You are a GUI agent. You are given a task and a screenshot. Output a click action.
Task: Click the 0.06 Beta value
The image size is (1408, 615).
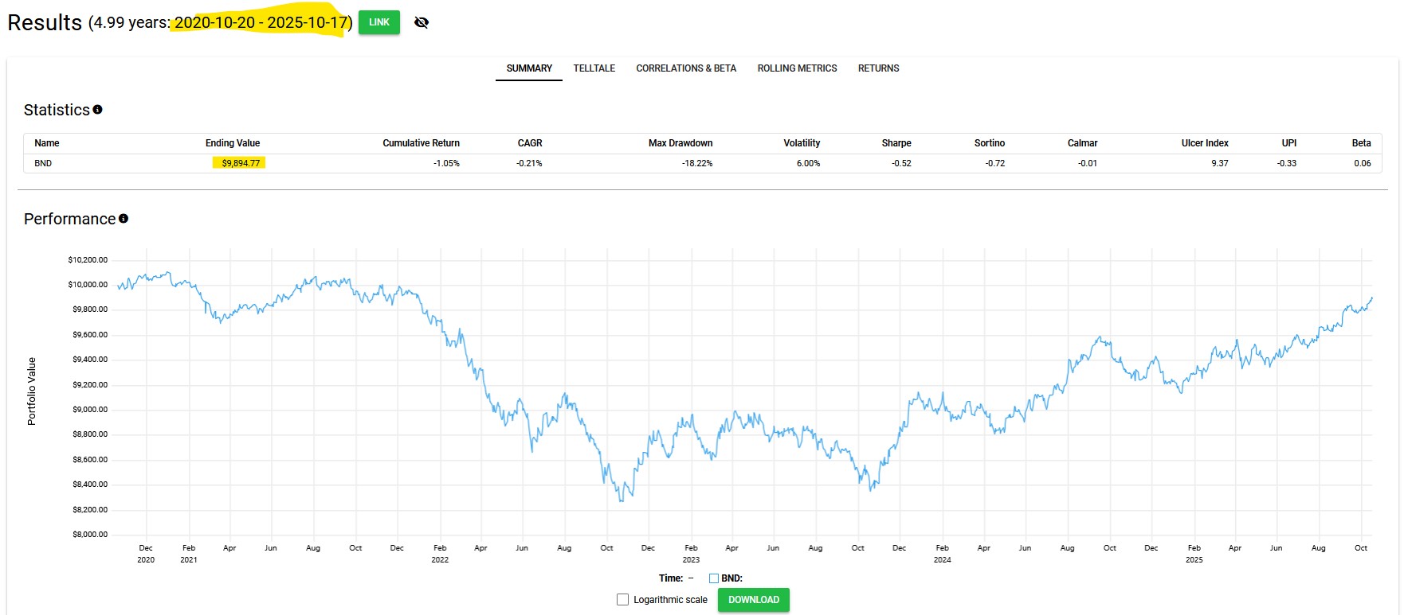[1363, 163]
